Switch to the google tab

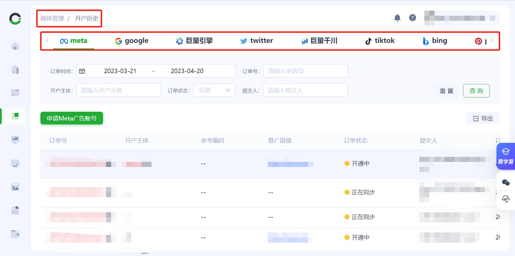132,41
